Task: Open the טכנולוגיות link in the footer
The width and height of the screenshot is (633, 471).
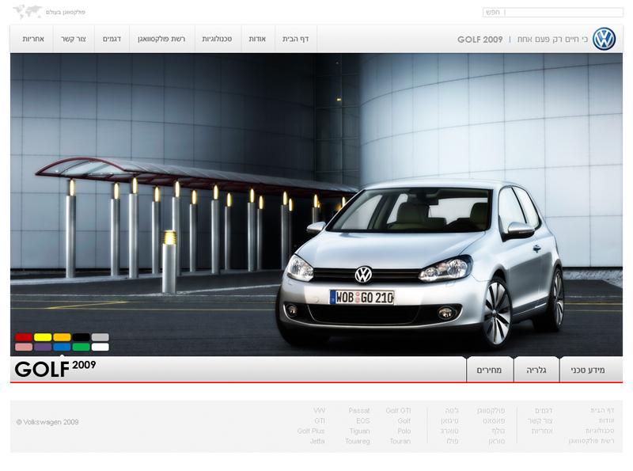Action: tap(600, 431)
